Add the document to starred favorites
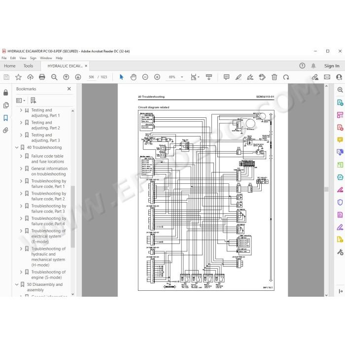The height and width of the screenshot is (345, 345). point(18,77)
